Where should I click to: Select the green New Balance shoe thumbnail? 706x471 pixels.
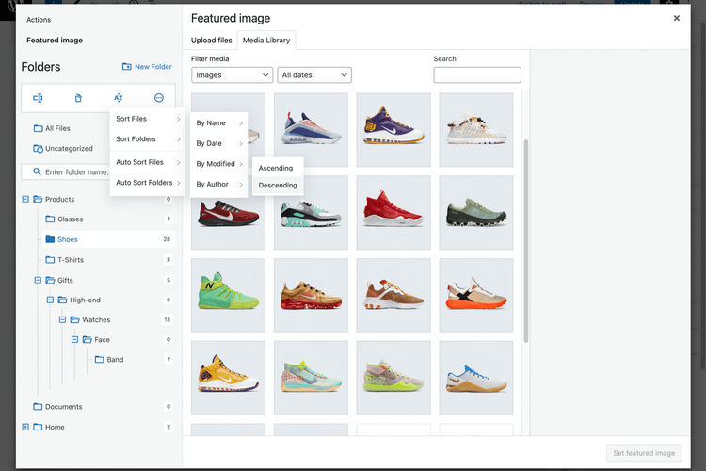click(229, 295)
